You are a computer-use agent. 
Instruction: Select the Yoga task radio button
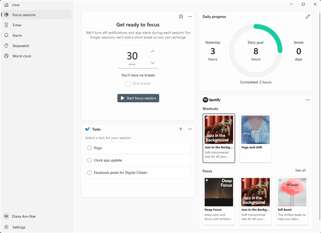coord(89,147)
